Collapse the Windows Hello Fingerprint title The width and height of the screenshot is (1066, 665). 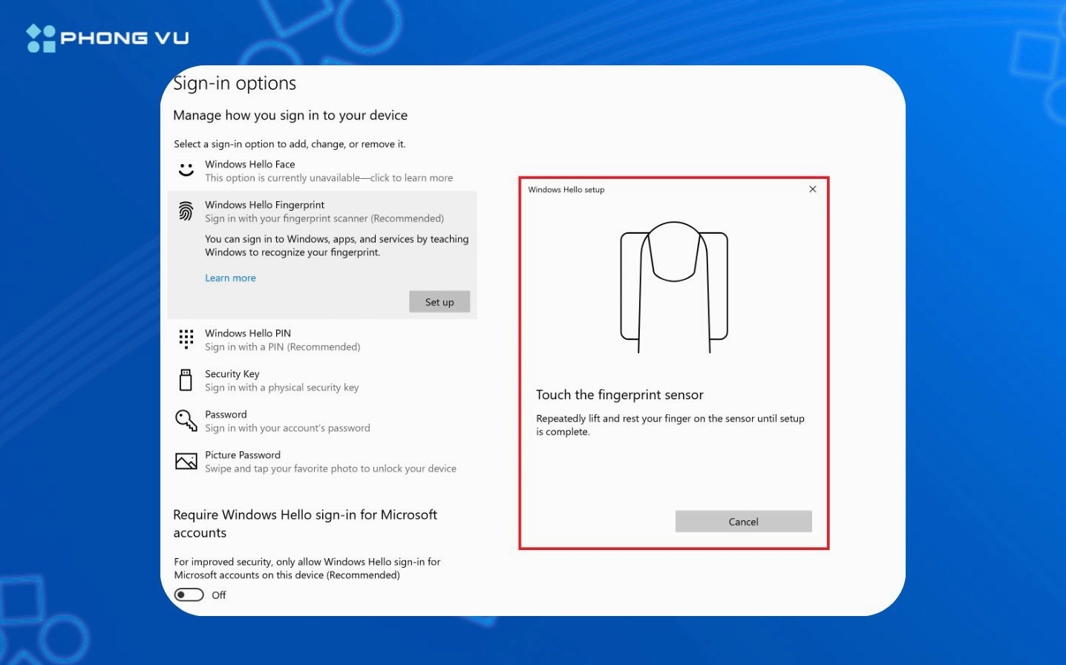pos(264,205)
